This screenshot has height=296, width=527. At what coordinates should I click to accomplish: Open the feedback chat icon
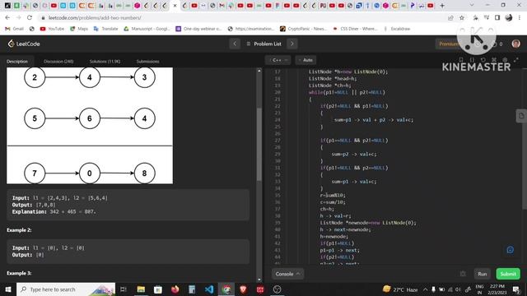510,250
